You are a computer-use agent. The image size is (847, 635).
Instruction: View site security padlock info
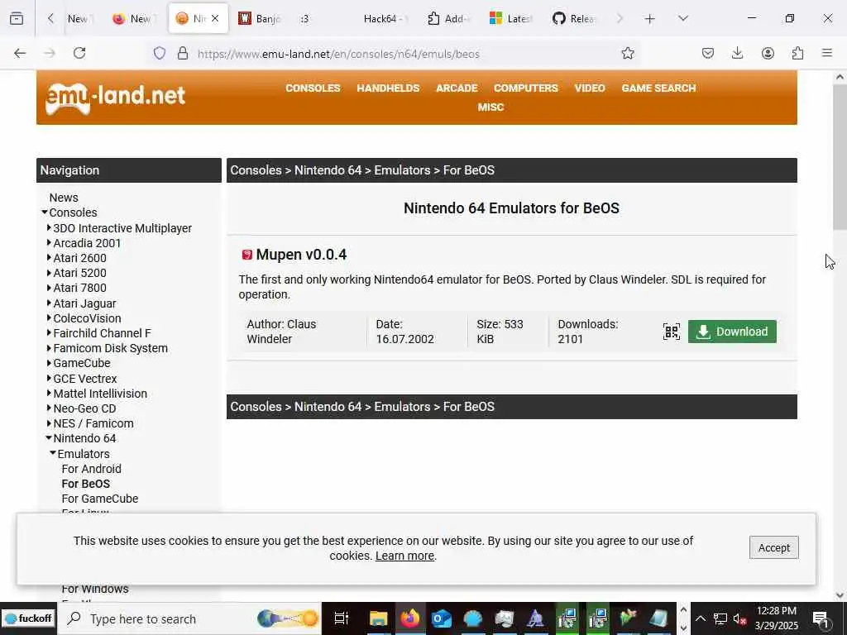click(183, 53)
